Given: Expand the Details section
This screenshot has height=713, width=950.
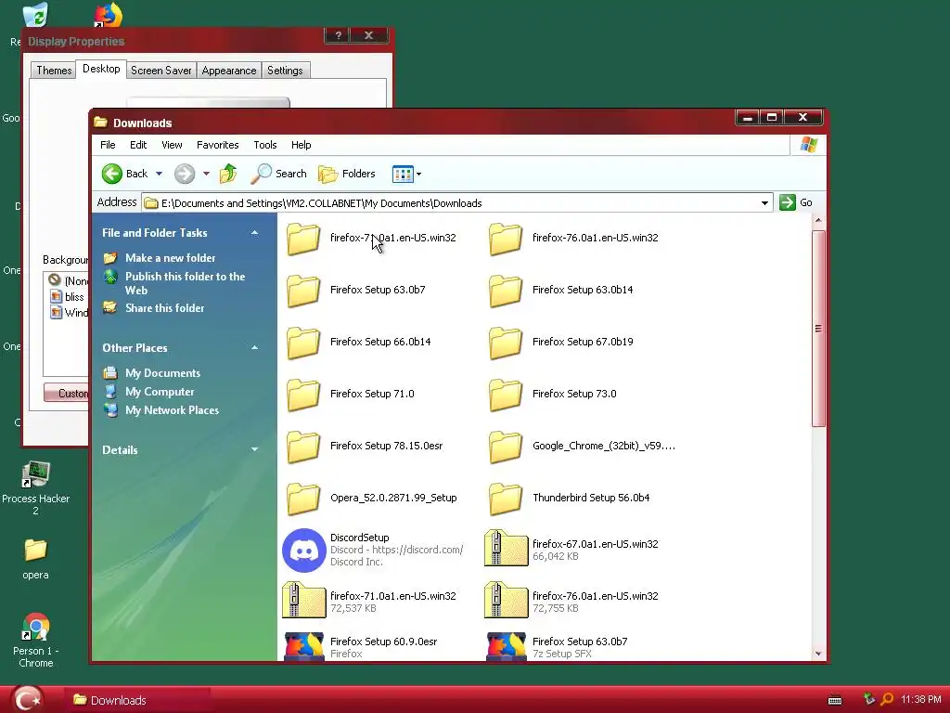Looking at the screenshot, I should 254,450.
